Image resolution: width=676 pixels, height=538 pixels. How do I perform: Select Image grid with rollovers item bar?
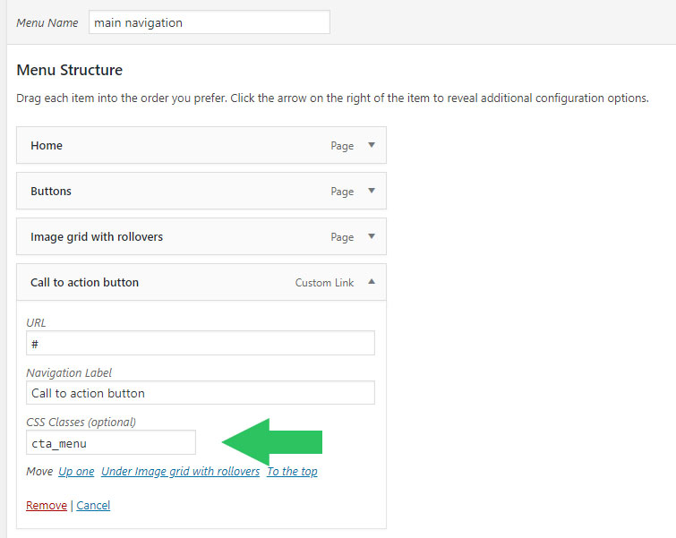[201, 236]
